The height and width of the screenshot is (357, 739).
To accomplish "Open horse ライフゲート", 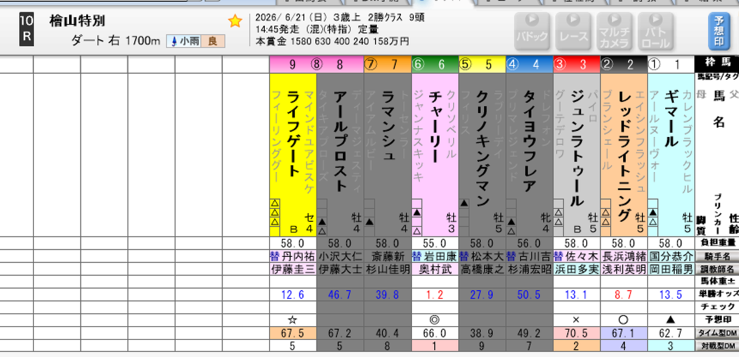I will [x=293, y=133].
